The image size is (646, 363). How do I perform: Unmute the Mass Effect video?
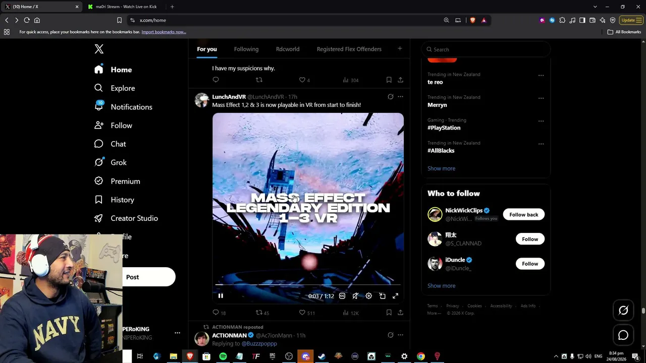[356, 296]
